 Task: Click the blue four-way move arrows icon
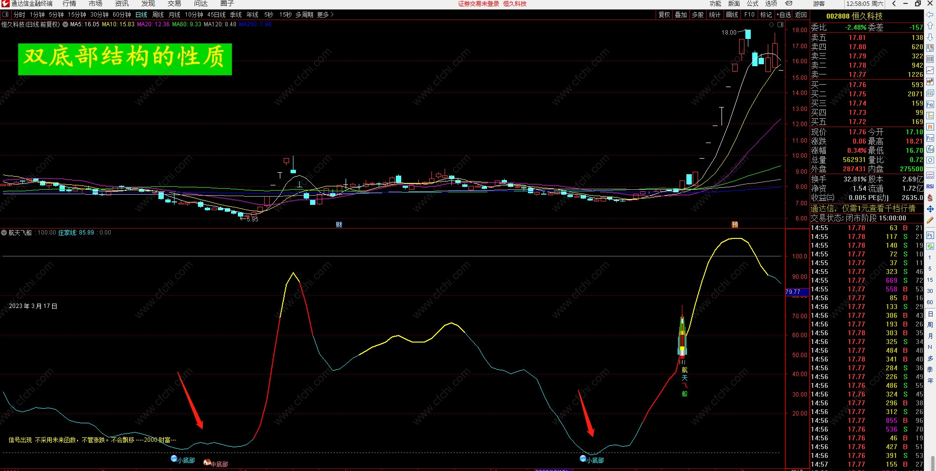click(930, 209)
